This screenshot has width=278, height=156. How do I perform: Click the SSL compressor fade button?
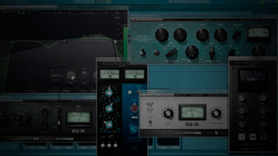pos(263,137)
